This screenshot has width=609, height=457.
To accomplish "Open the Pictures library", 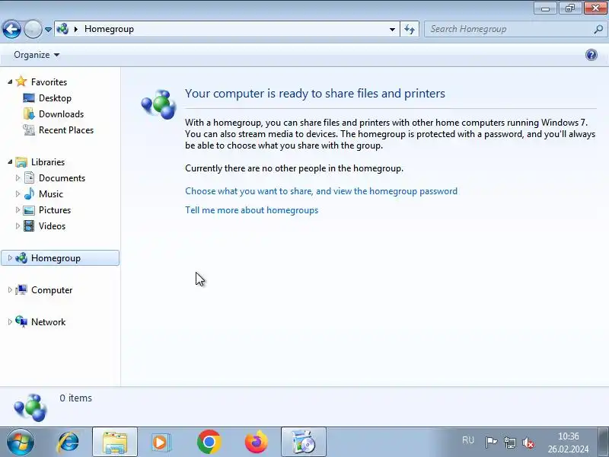I will click(55, 210).
